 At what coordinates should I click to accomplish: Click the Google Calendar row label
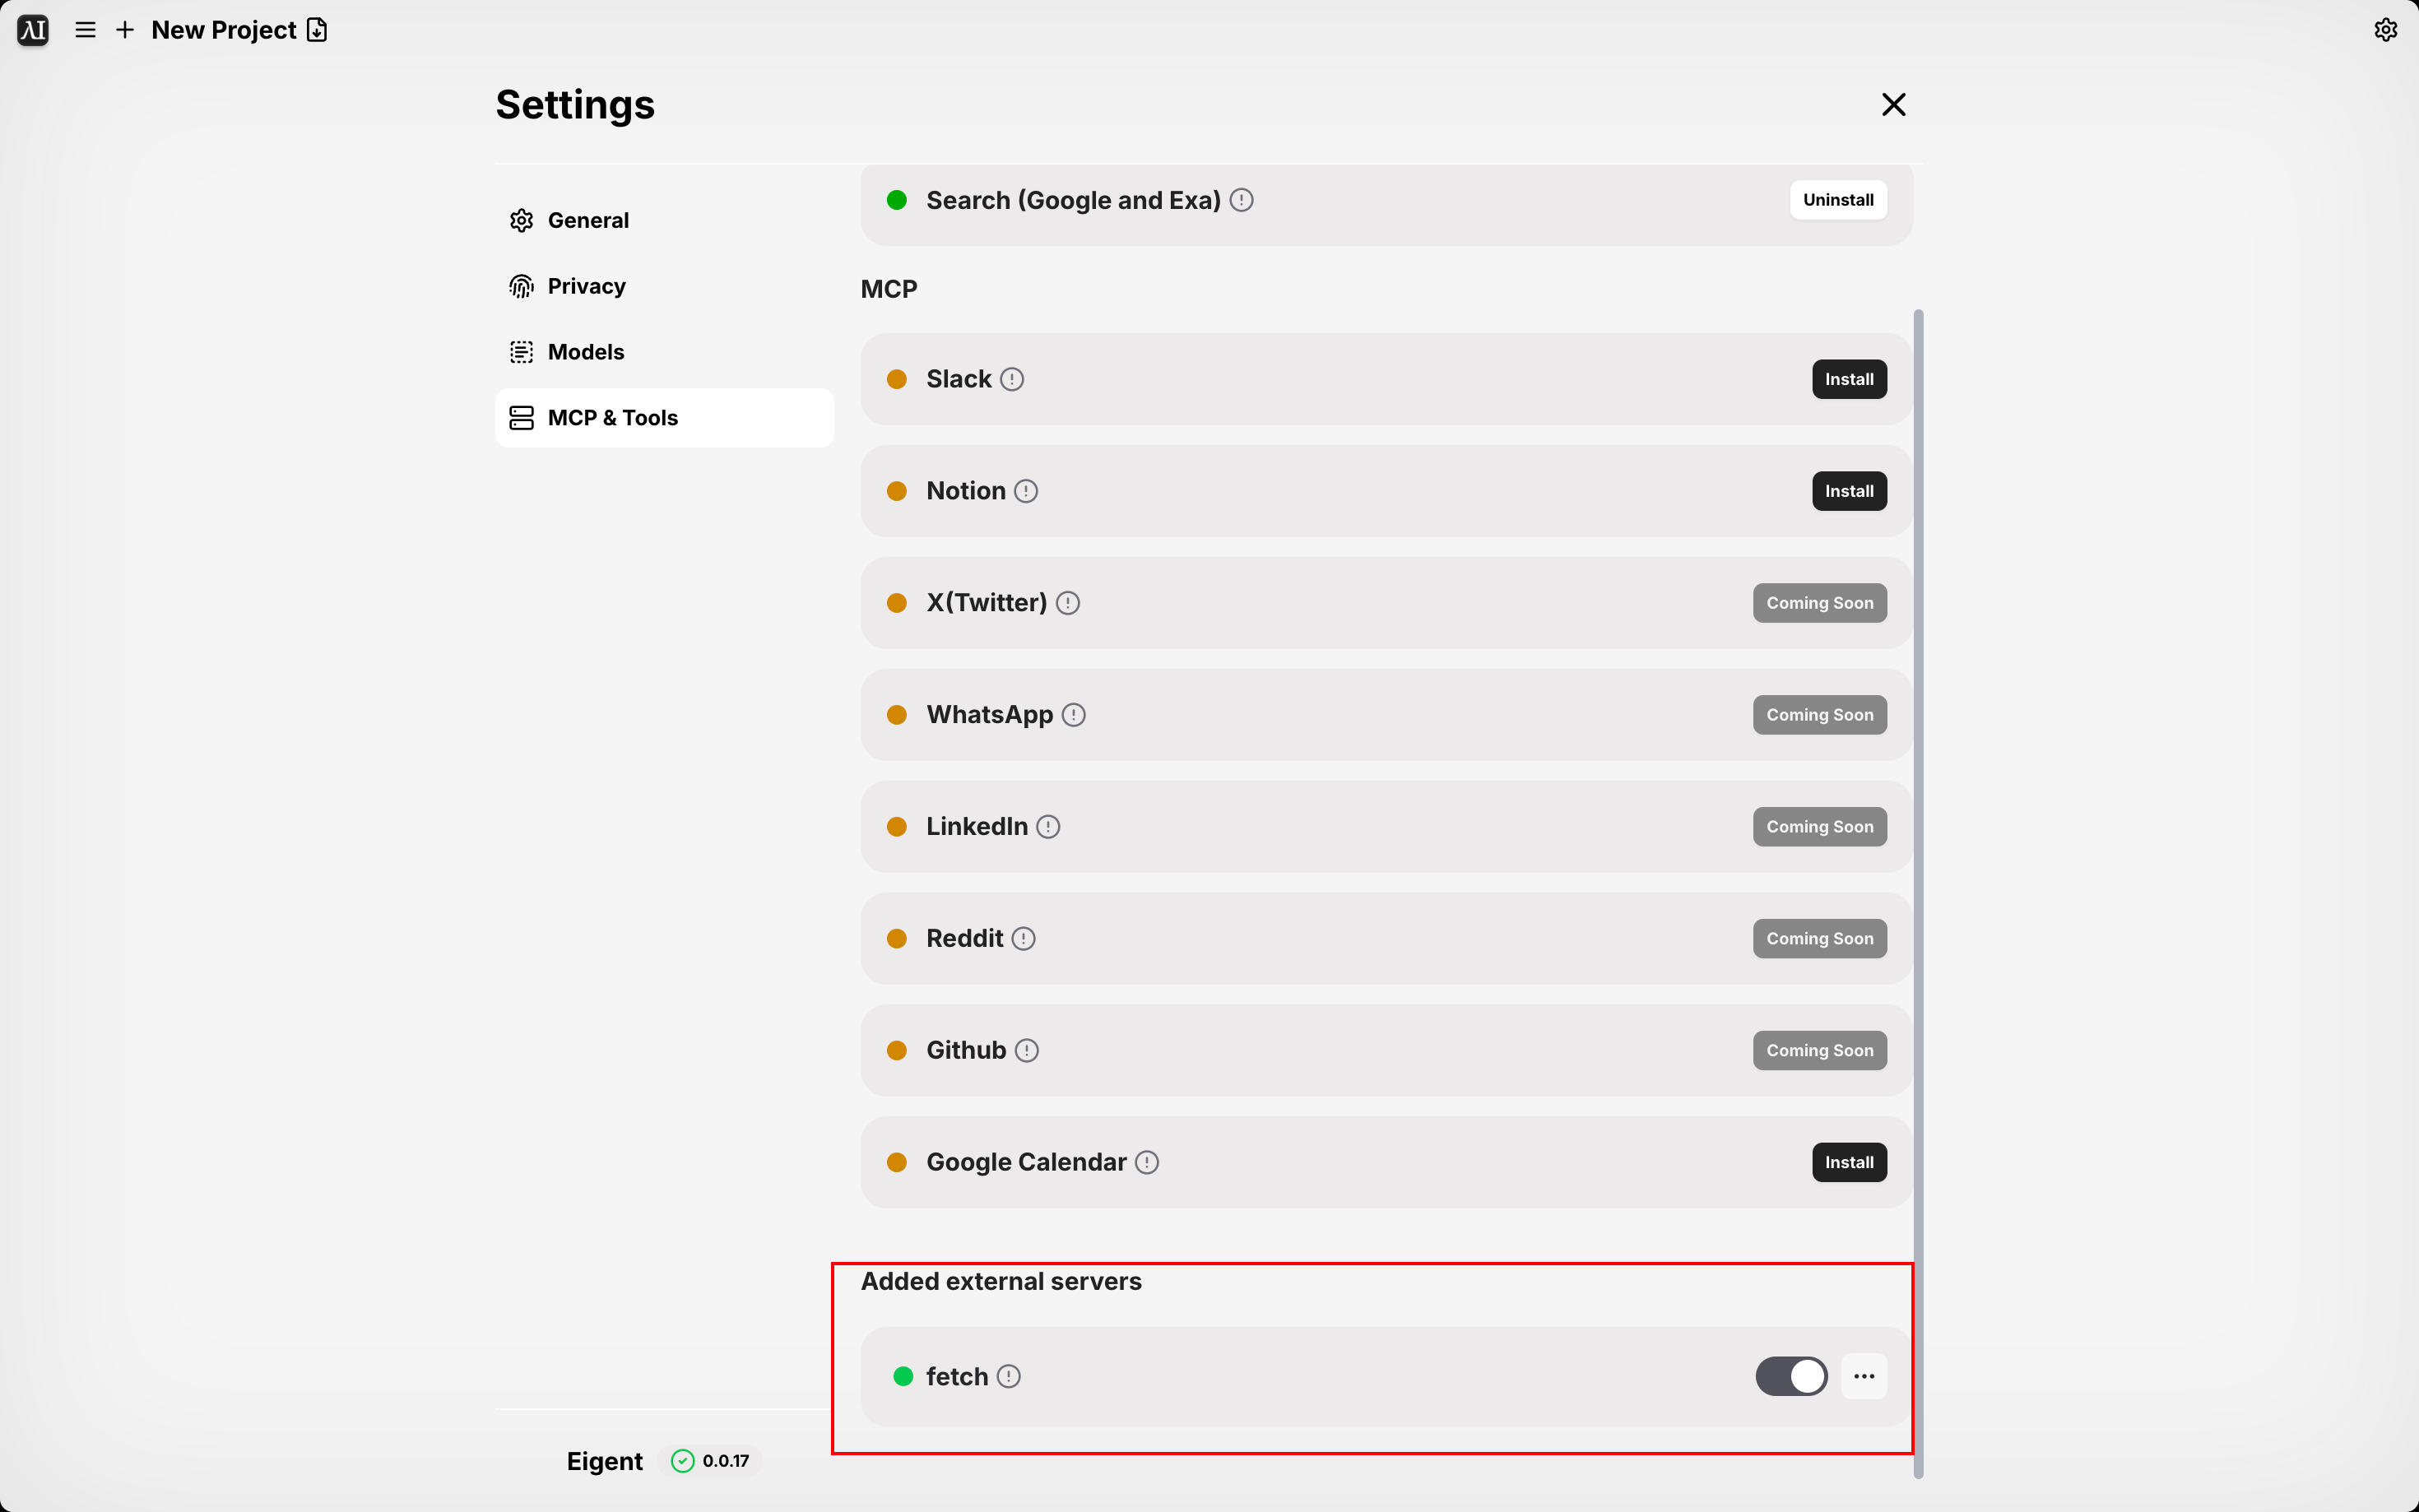(1025, 1163)
